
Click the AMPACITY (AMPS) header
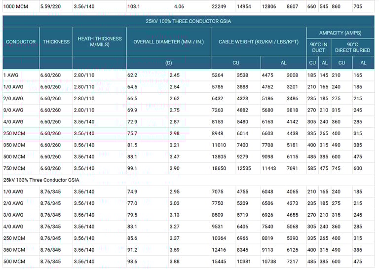point(340,33)
